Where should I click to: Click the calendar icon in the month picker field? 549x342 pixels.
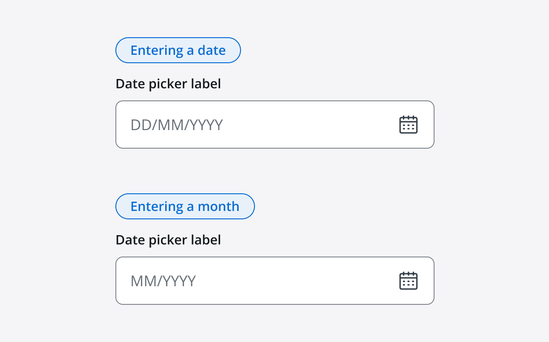click(408, 281)
